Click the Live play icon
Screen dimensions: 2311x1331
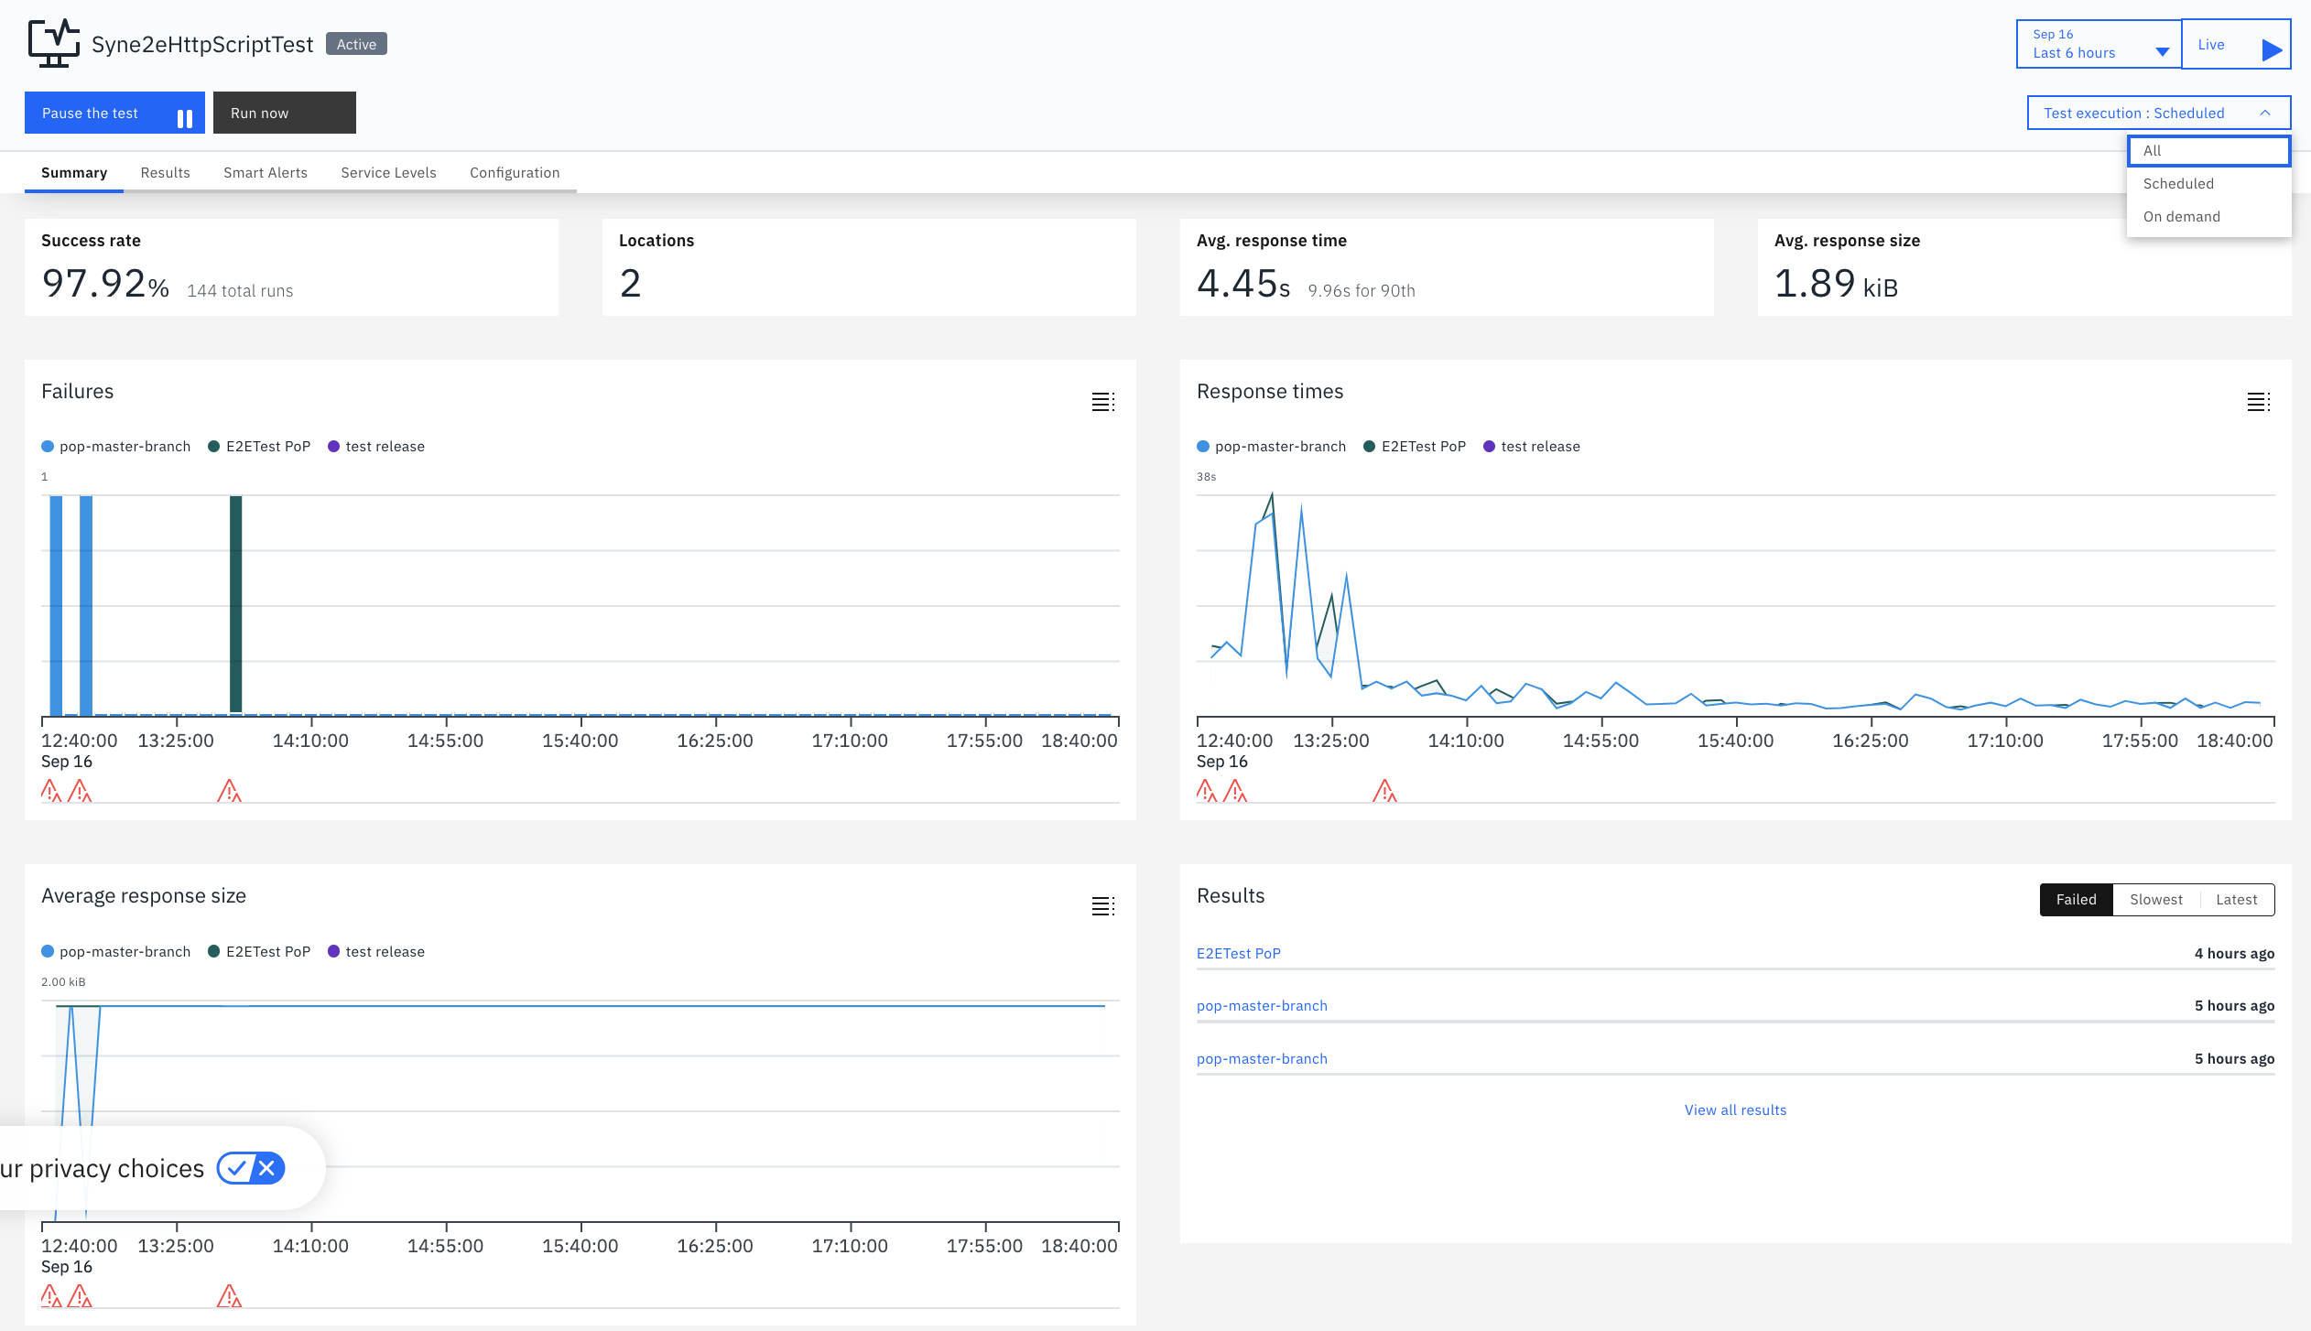pyautogui.click(x=2271, y=49)
